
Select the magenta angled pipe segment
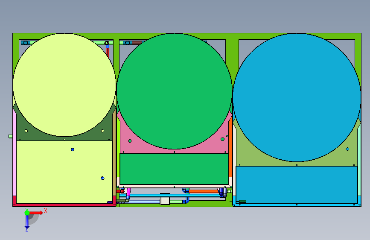(x=128, y=193)
